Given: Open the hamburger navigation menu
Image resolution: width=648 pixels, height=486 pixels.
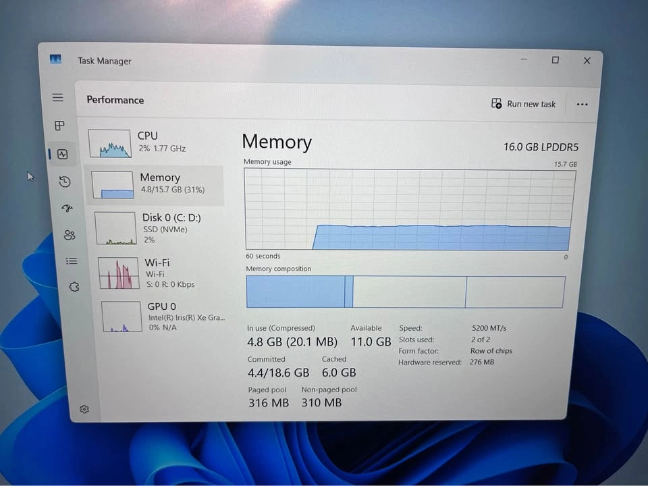Looking at the screenshot, I should click(58, 97).
